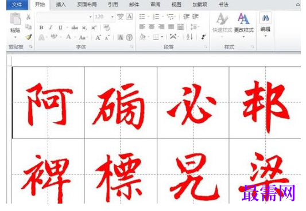The width and height of the screenshot is (306, 211).
Task: Click the Asian Layout icon
Action: (173, 37)
